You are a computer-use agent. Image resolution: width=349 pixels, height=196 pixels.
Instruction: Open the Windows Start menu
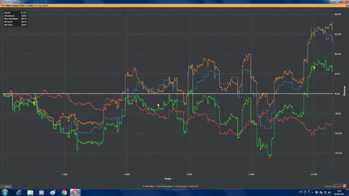tap(4, 192)
